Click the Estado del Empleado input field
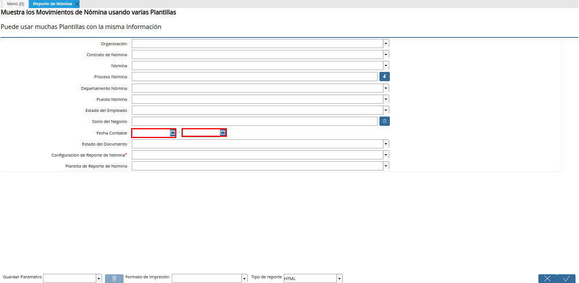 [x=258, y=110]
